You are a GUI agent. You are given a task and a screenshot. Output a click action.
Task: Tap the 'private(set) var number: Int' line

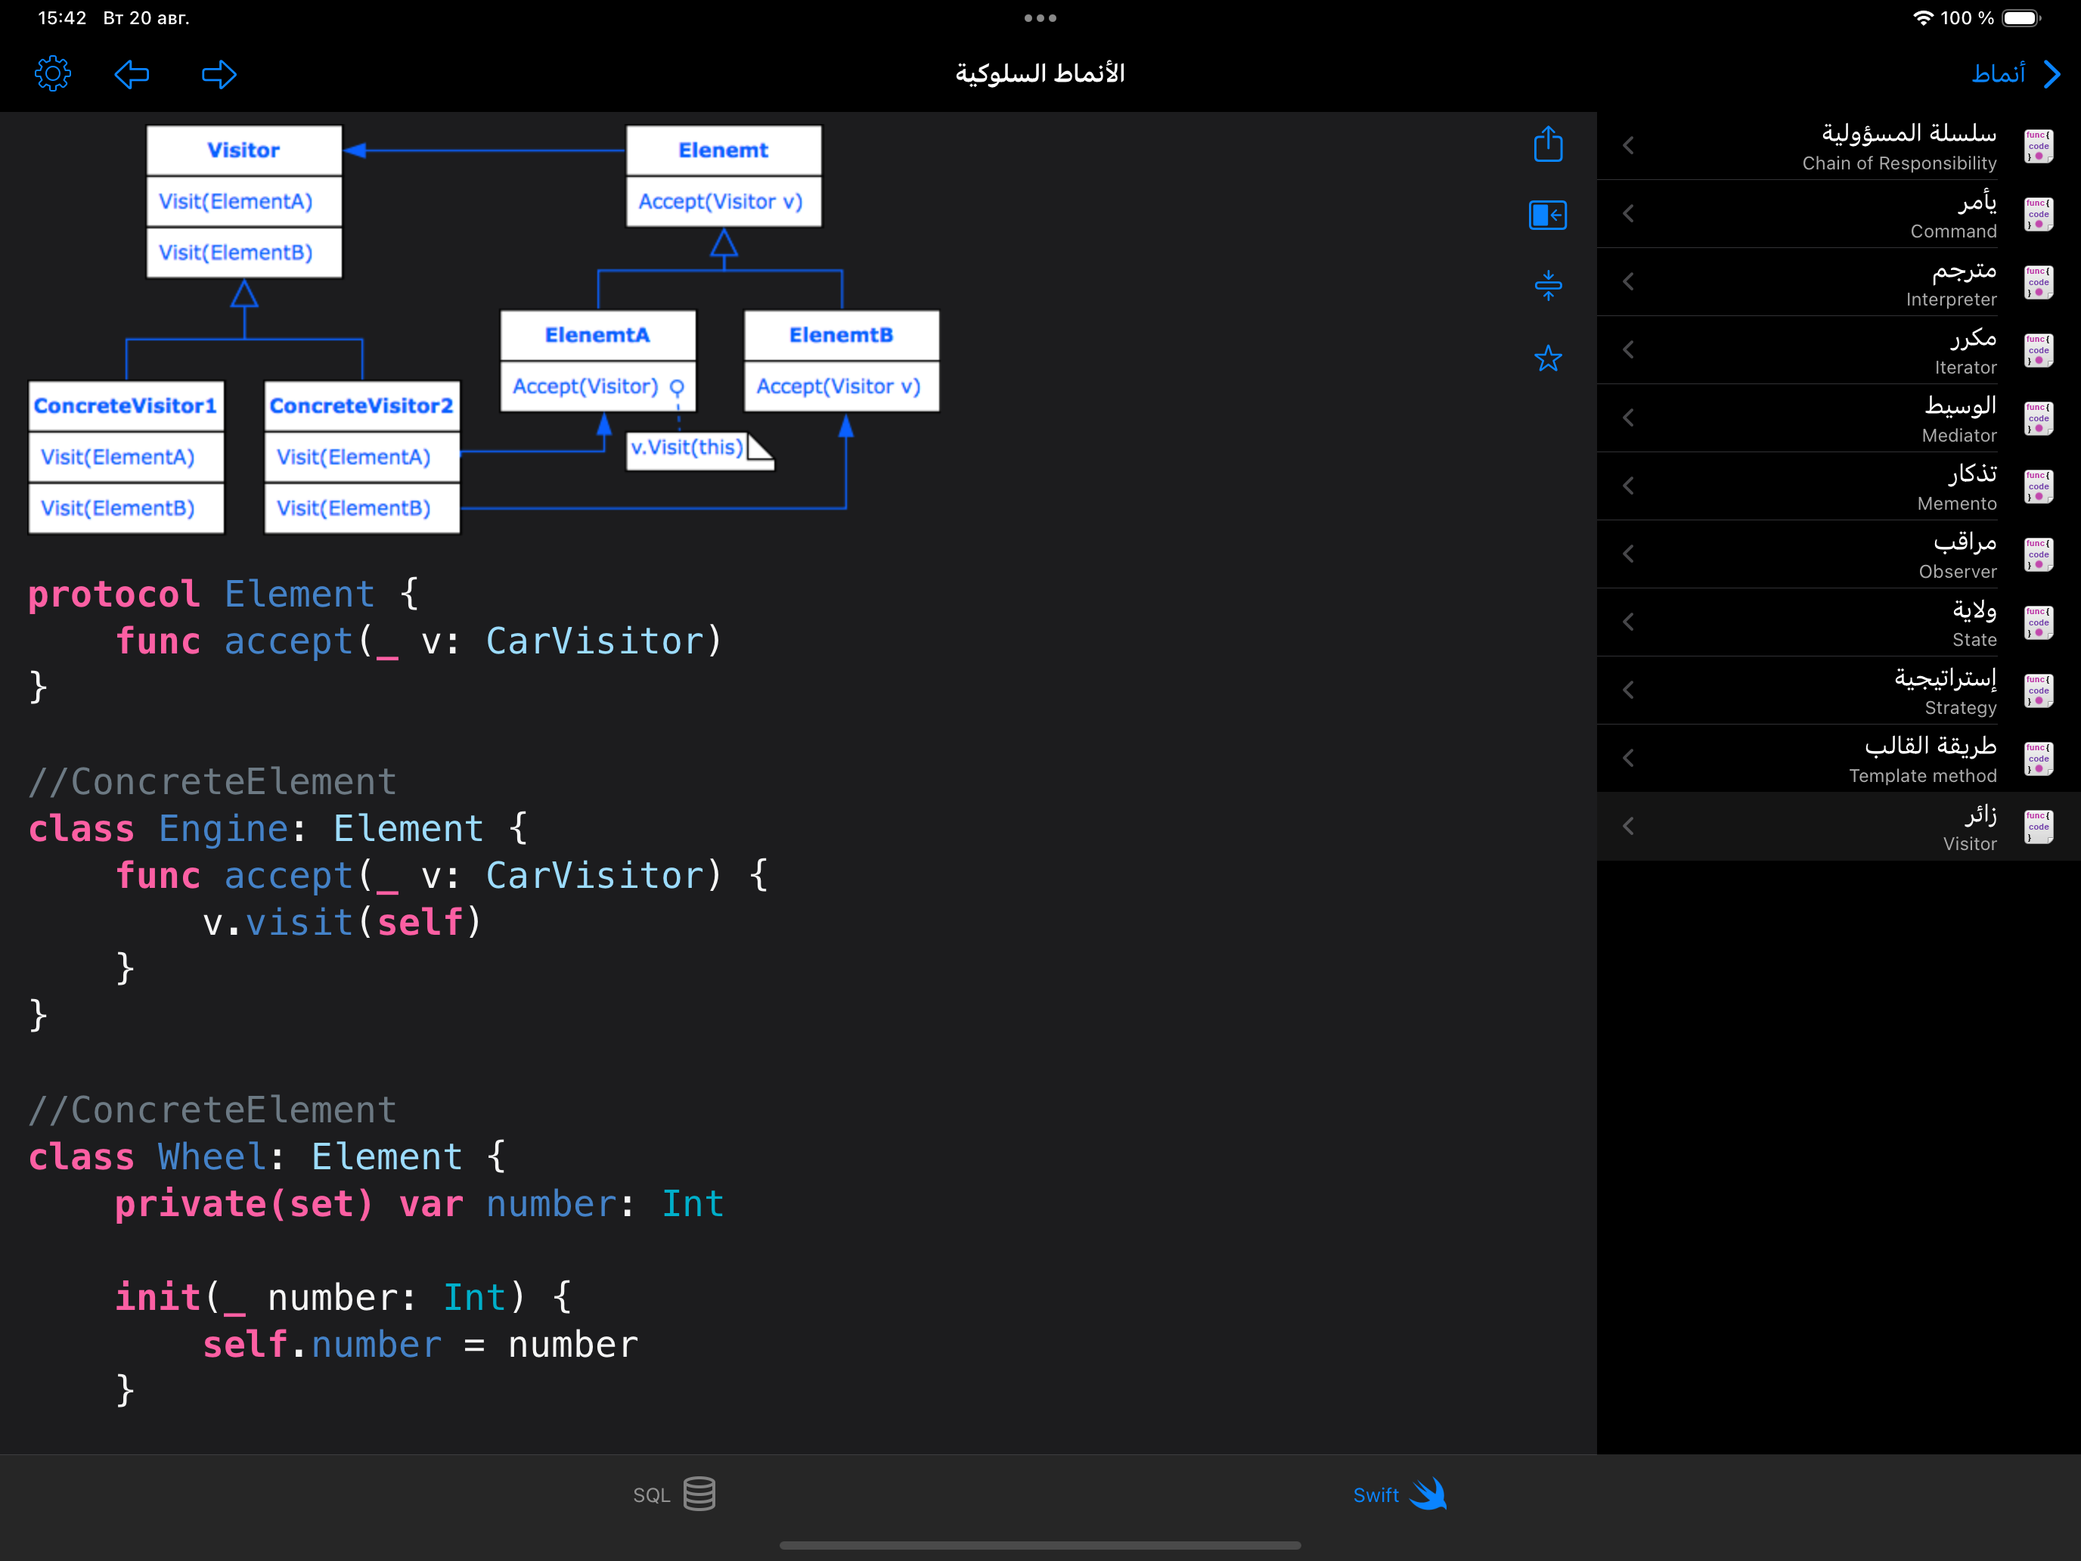(x=420, y=1204)
